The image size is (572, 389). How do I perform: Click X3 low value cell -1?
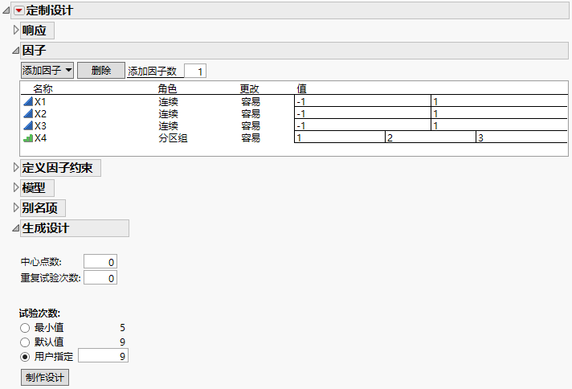click(362, 125)
